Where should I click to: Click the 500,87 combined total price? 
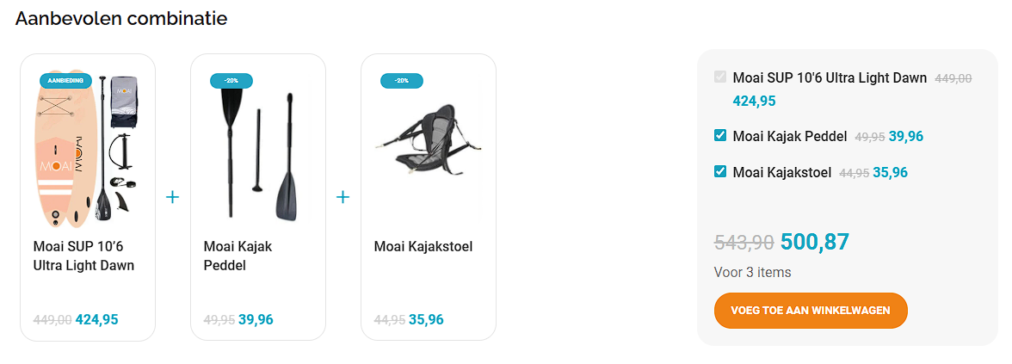click(814, 242)
